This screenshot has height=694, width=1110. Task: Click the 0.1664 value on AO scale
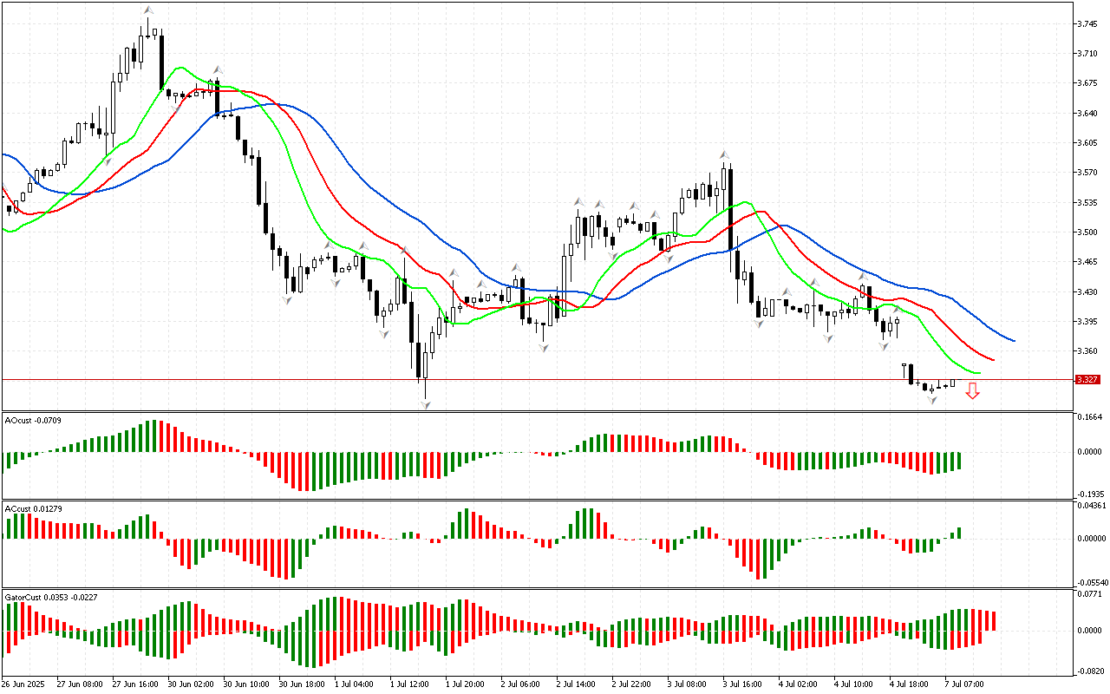[x=1089, y=417]
